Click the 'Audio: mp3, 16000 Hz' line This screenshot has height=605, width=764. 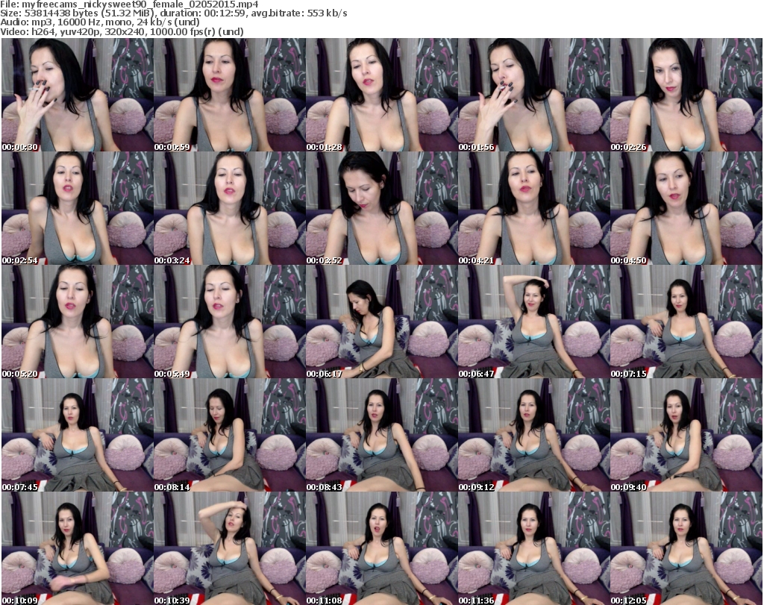coord(100,22)
